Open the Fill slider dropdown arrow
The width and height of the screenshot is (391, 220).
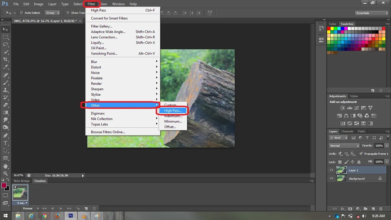coord(387,162)
